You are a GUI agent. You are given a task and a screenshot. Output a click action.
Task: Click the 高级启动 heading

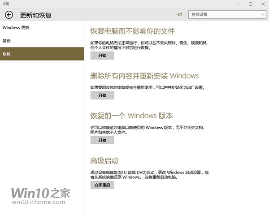(104, 160)
